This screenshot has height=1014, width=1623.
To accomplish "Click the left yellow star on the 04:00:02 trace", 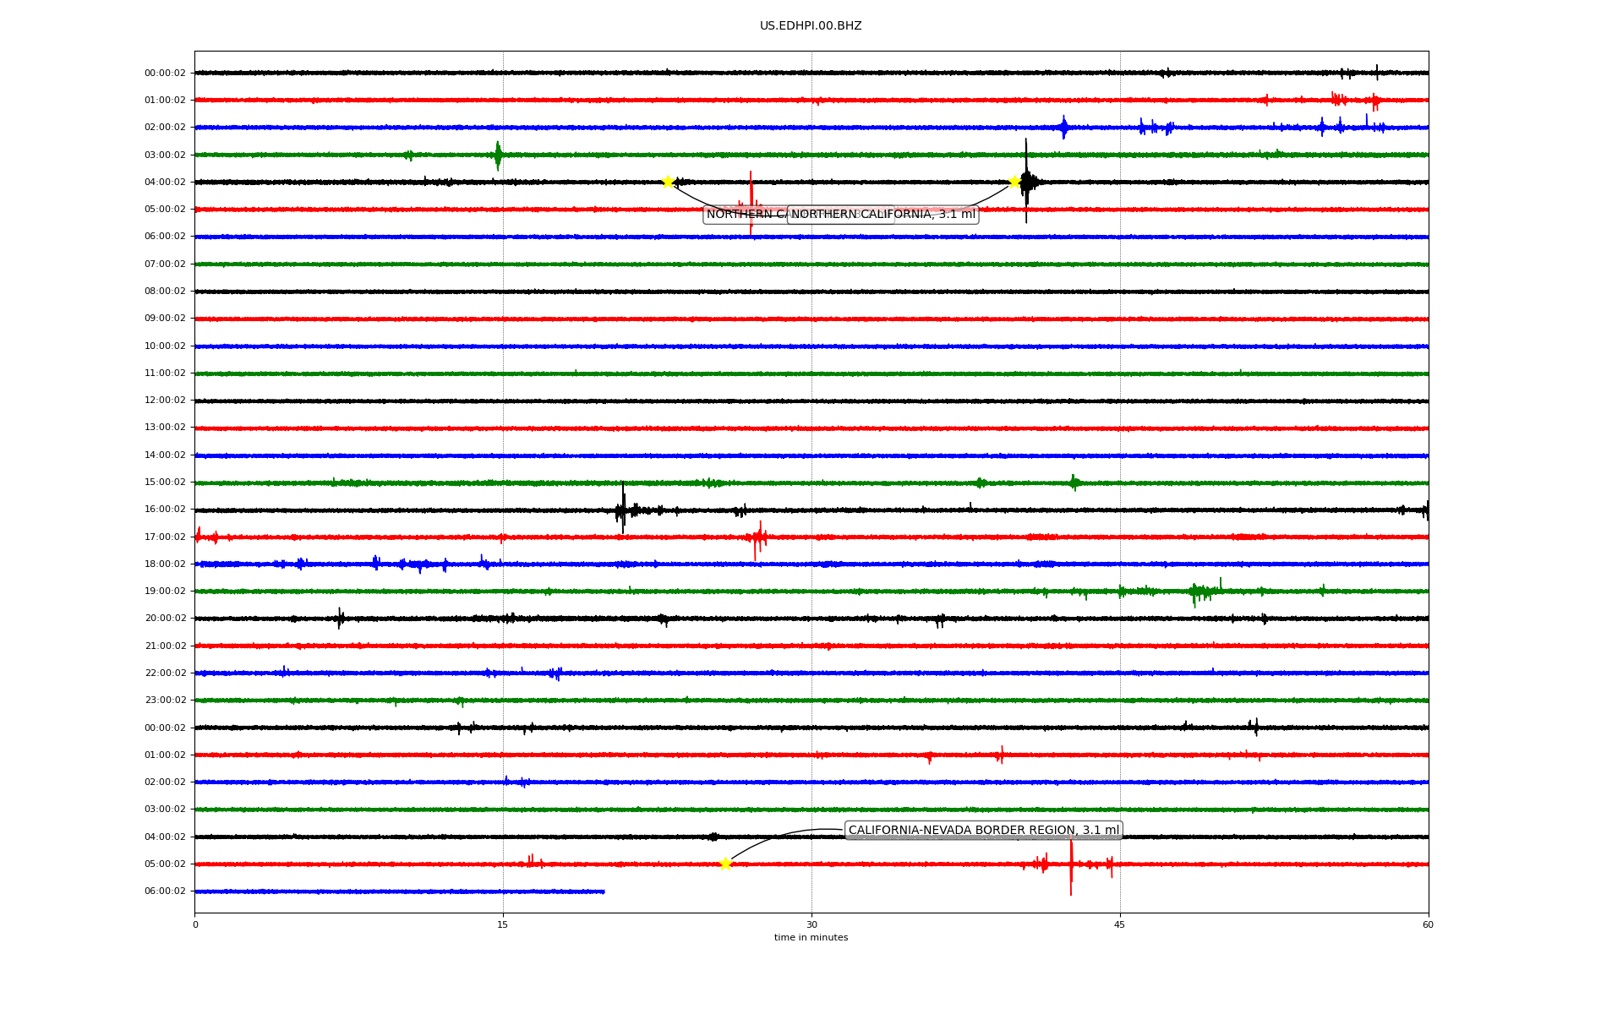I will 668,182.
